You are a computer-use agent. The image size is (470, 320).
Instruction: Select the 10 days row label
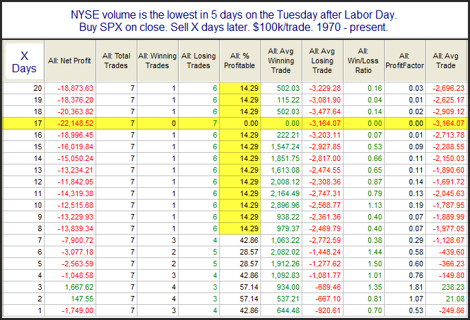[38, 205]
